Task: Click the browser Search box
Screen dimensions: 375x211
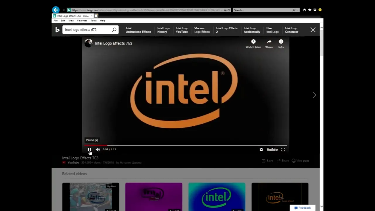Action: tap(262, 10)
